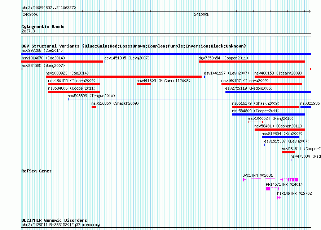Open the nsv584810 (Cooper2011) red bar

(x=280, y=130)
